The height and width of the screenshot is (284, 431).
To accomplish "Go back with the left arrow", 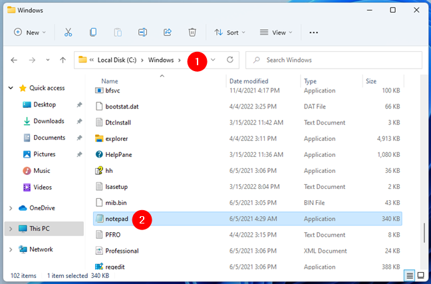I will point(14,60).
